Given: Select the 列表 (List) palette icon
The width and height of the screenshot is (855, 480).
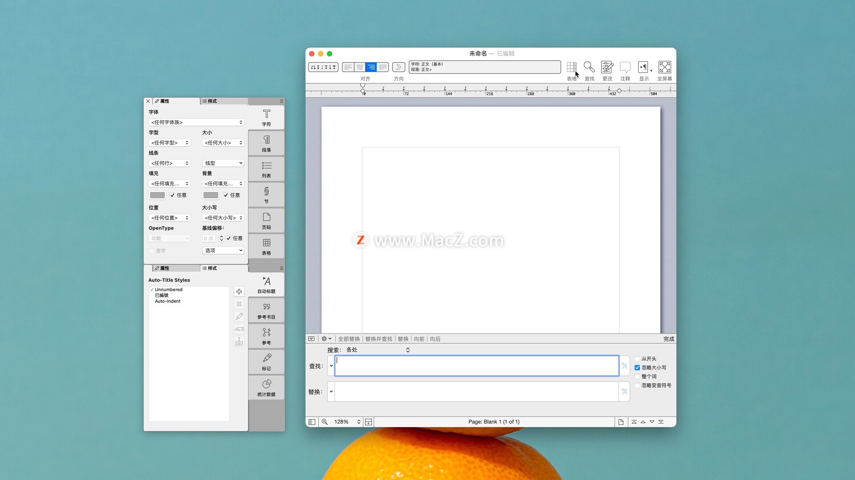Looking at the screenshot, I should click(x=266, y=169).
